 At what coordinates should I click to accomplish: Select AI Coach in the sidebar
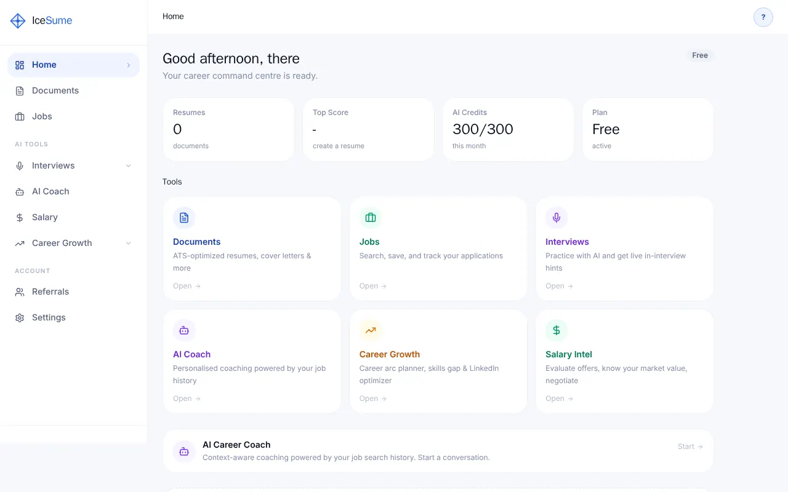pos(74,192)
